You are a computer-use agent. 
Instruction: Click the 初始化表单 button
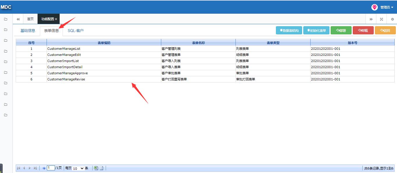(x=316, y=30)
